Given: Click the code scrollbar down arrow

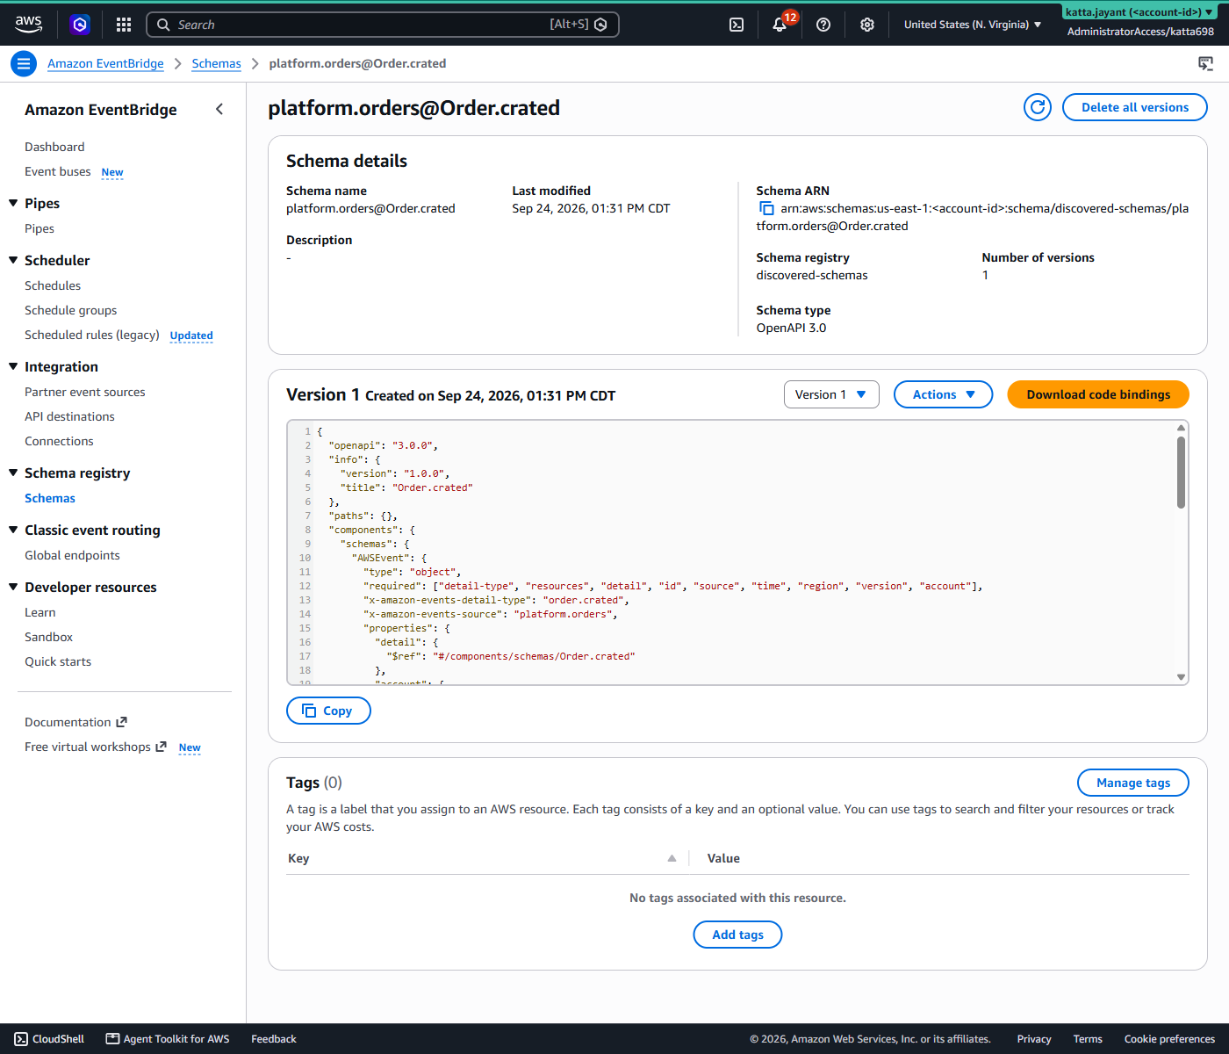Looking at the screenshot, I should click(x=1181, y=677).
